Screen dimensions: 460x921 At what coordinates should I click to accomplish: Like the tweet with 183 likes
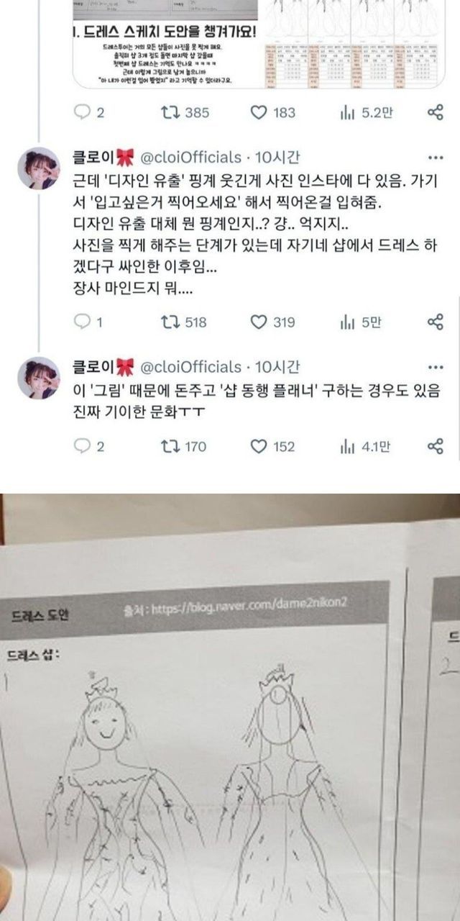pos(272,113)
